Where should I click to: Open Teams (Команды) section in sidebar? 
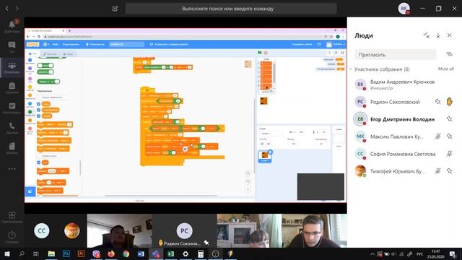pos(12,67)
